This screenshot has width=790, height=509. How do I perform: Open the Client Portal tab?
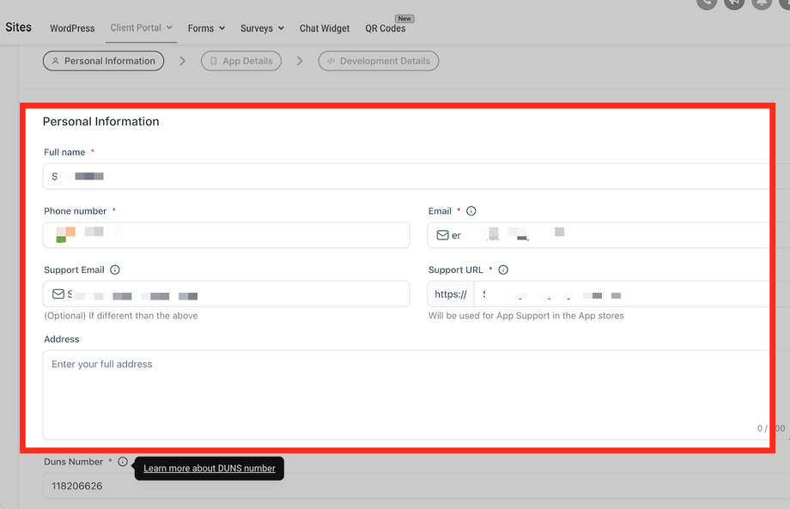coord(136,27)
